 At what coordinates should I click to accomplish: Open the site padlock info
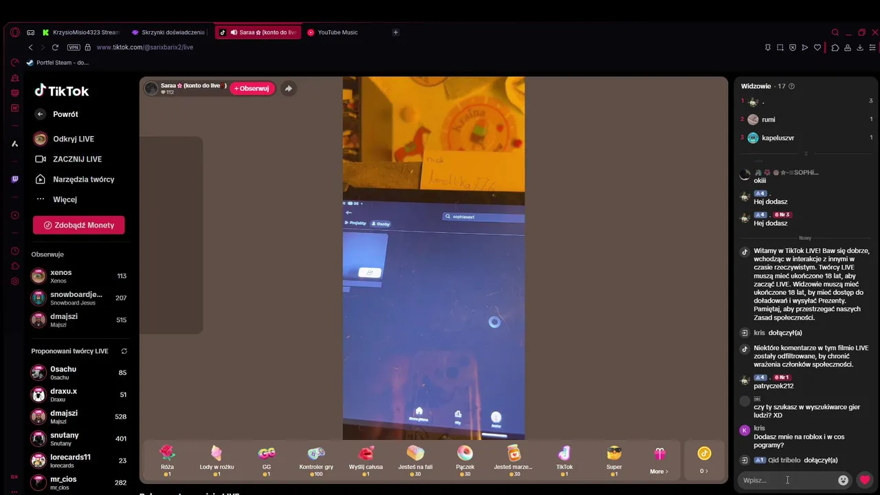pos(87,47)
